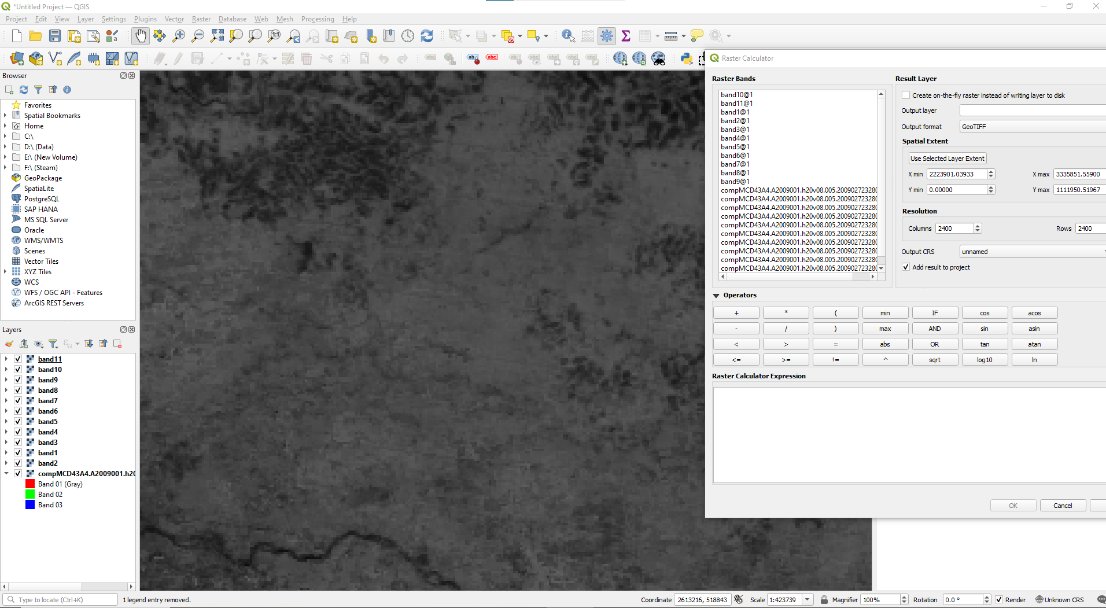Screen dimensions: 1106x608
Task: Open the Identify Features tool
Action: (568, 36)
